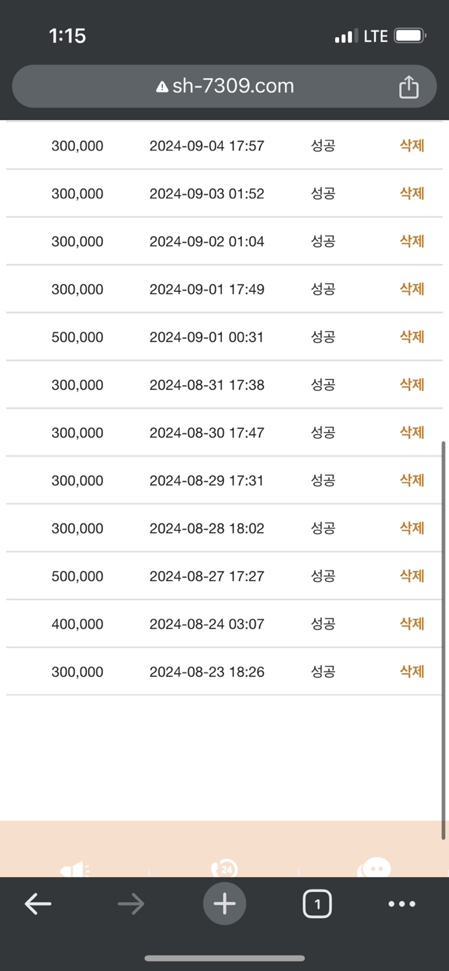Open a new tab with plus button
The image size is (449, 971).
click(x=224, y=904)
